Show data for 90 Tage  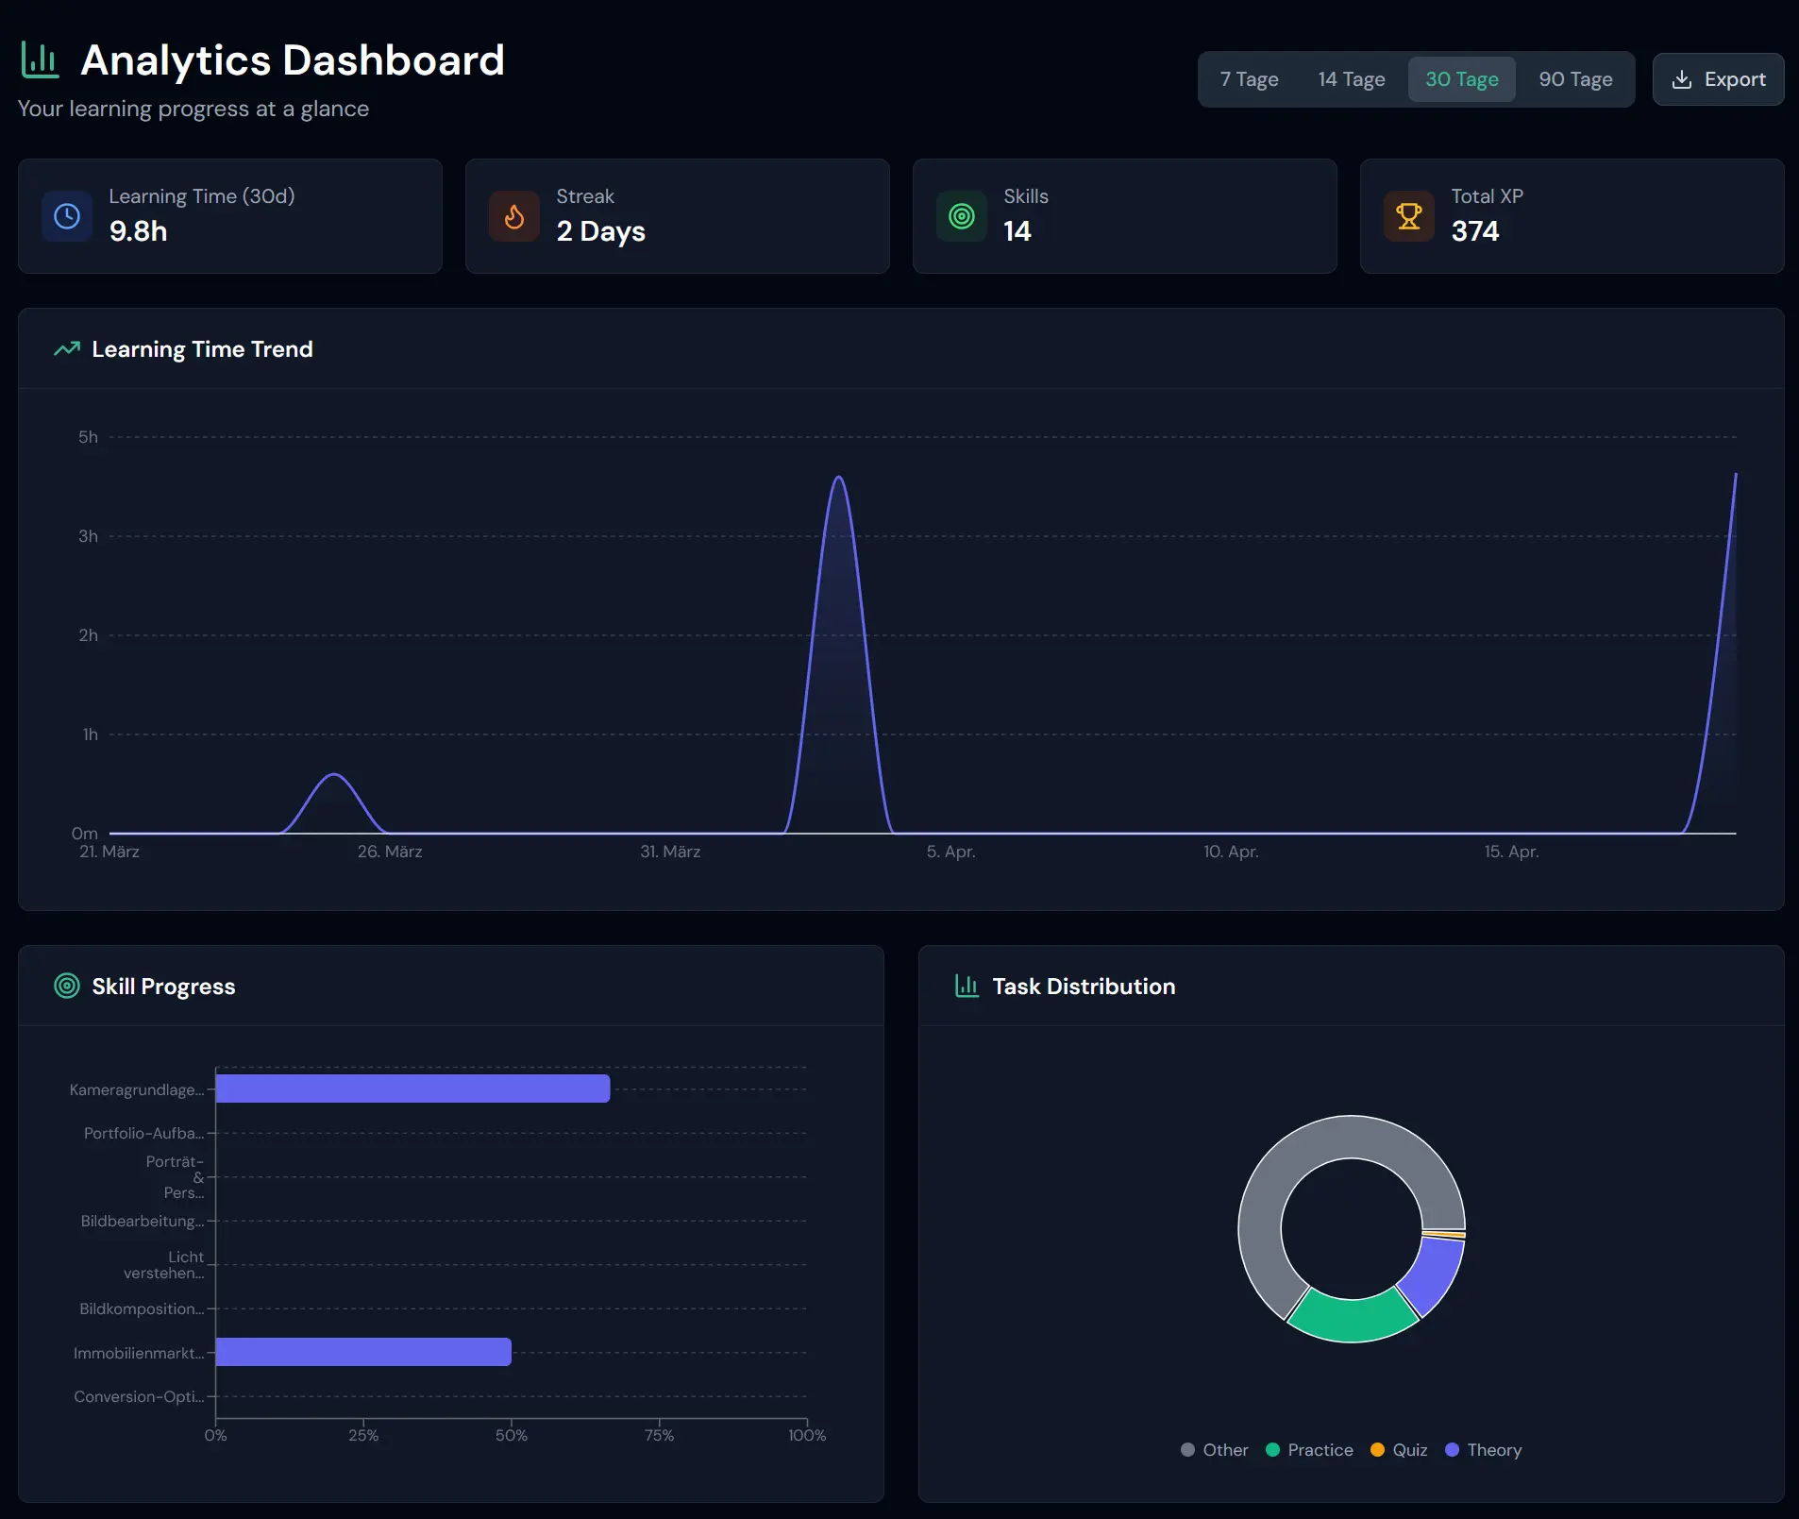(x=1575, y=79)
